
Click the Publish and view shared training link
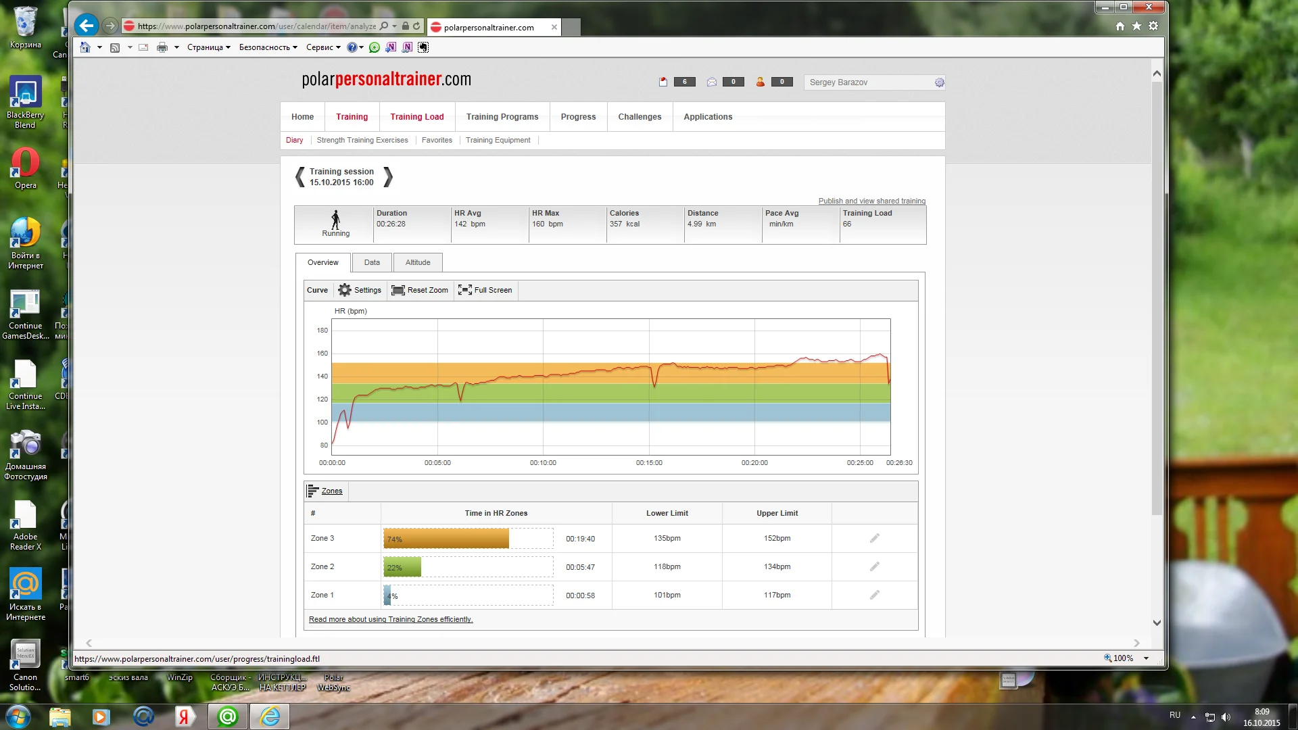[x=871, y=201]
